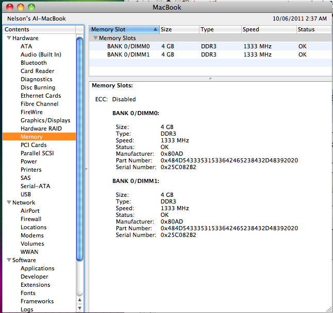
Task: Select the BANK 0/DIMM1 table row
Action: tap(210, 54)
